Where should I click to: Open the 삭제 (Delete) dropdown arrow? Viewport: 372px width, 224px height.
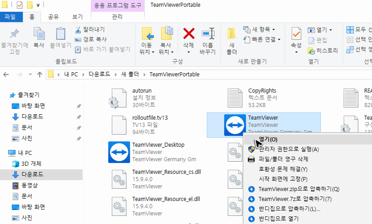188,52
